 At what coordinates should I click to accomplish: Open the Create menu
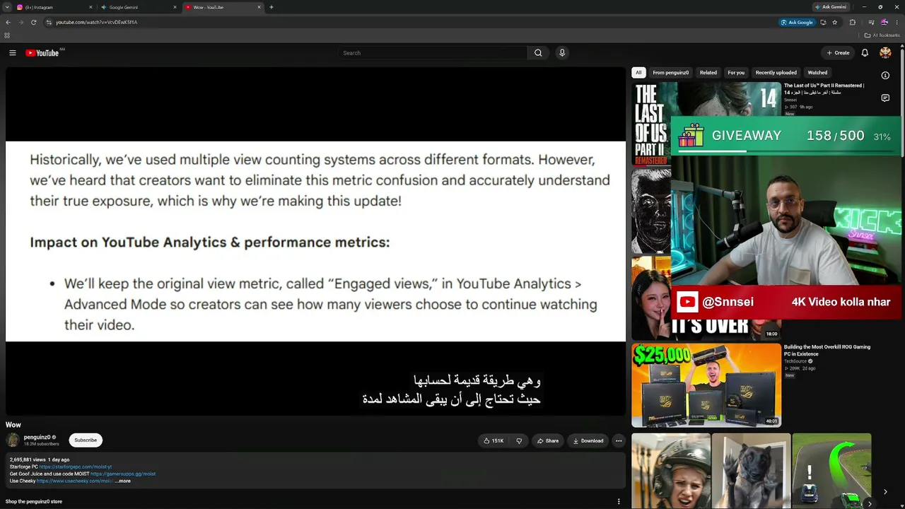click(x=838, y=53)
